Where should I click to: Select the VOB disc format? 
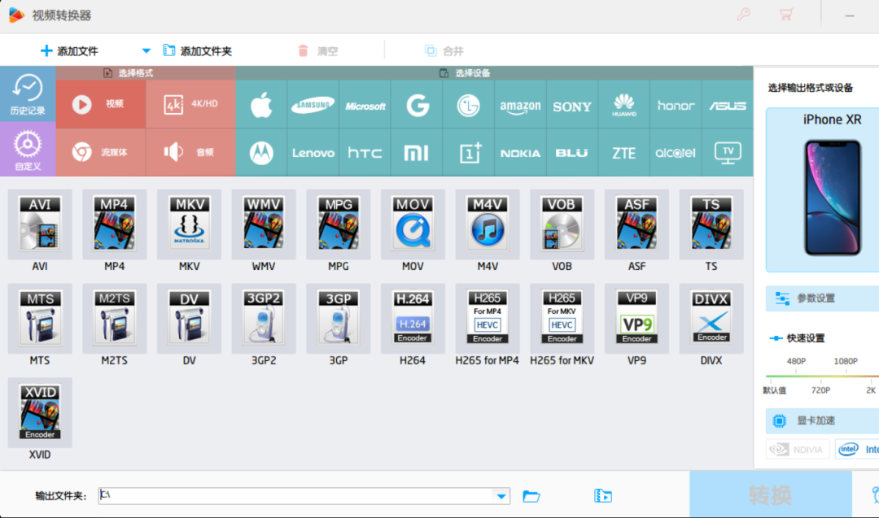point(562,224)
